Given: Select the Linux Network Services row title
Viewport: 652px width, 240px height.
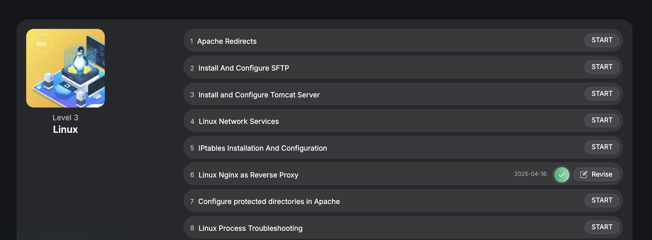Looking at the screenshot, I should click(x=239, y=121).
